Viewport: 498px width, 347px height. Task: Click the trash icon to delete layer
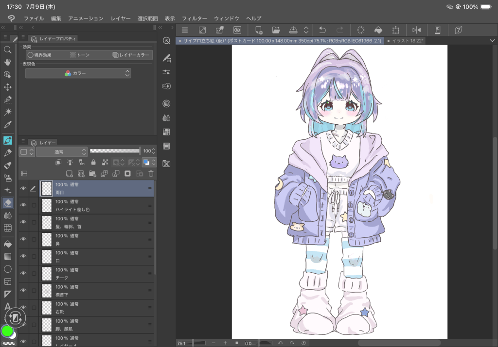[x=151, y=174]
